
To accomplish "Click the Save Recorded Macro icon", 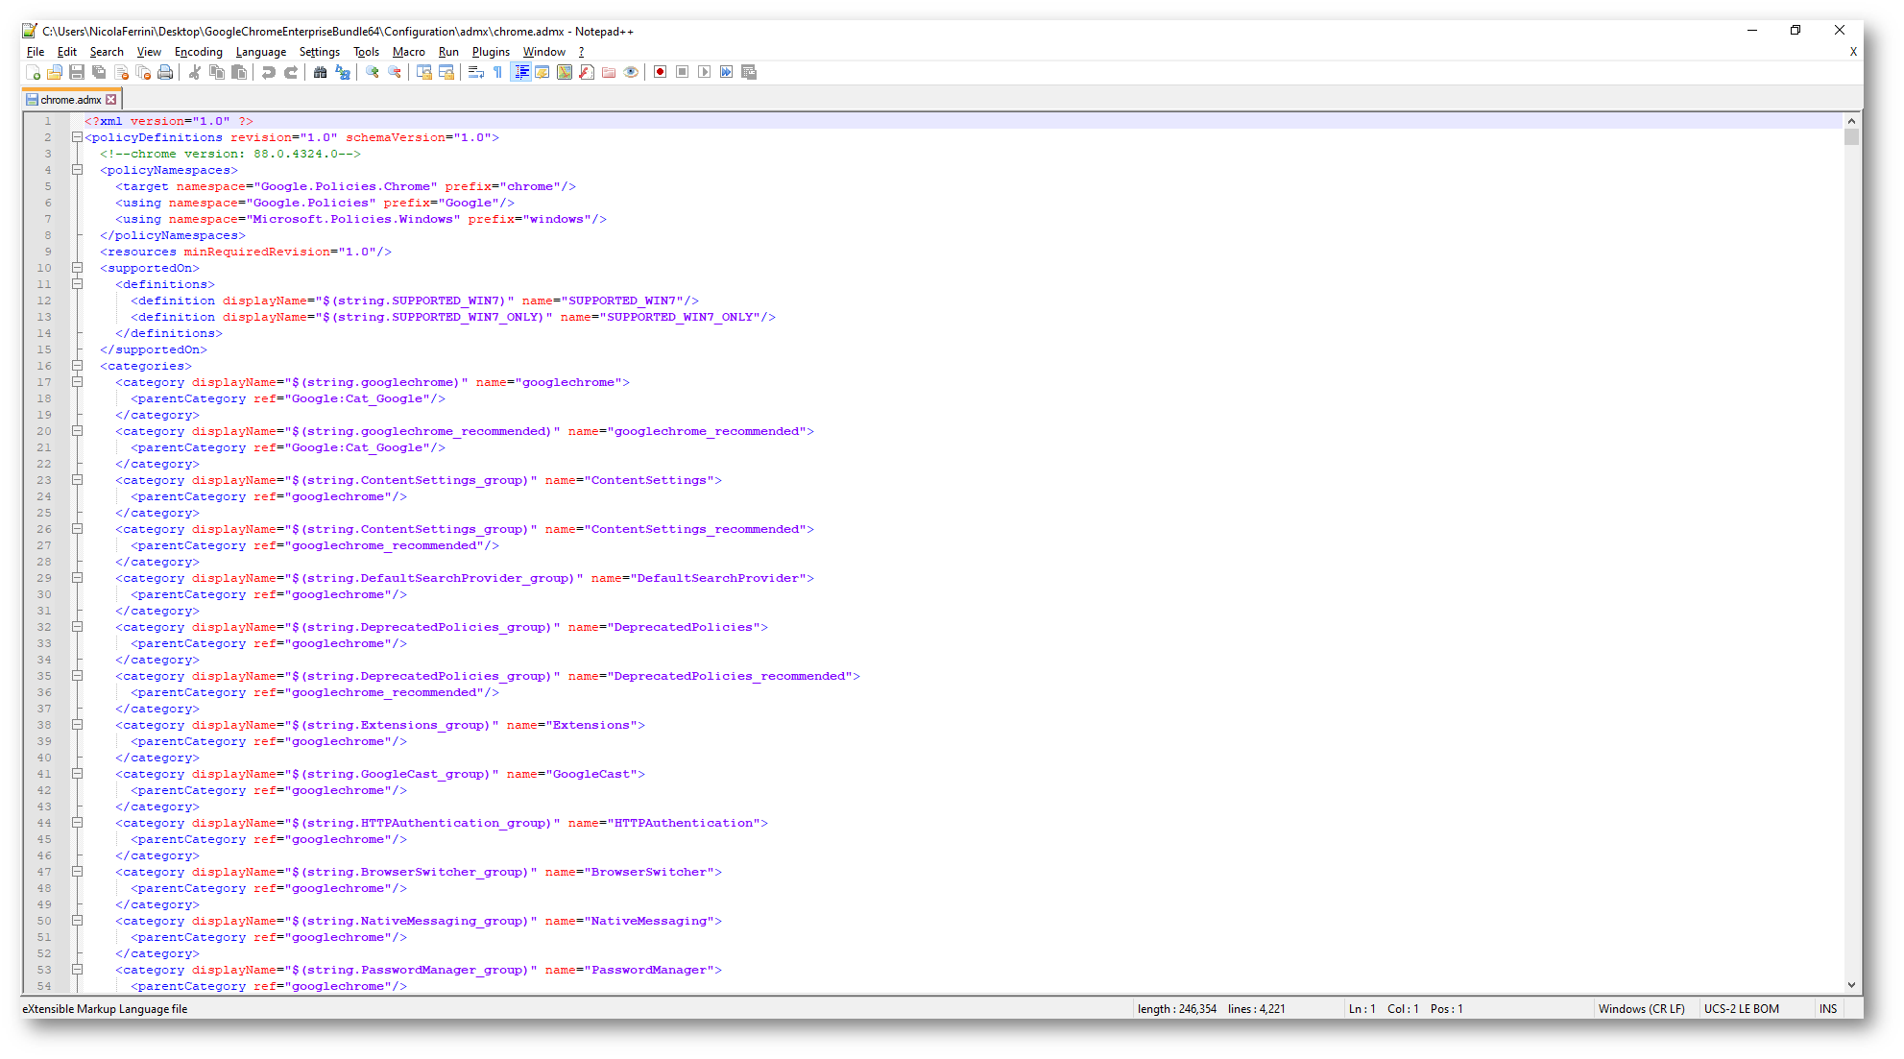I will 749,72.
